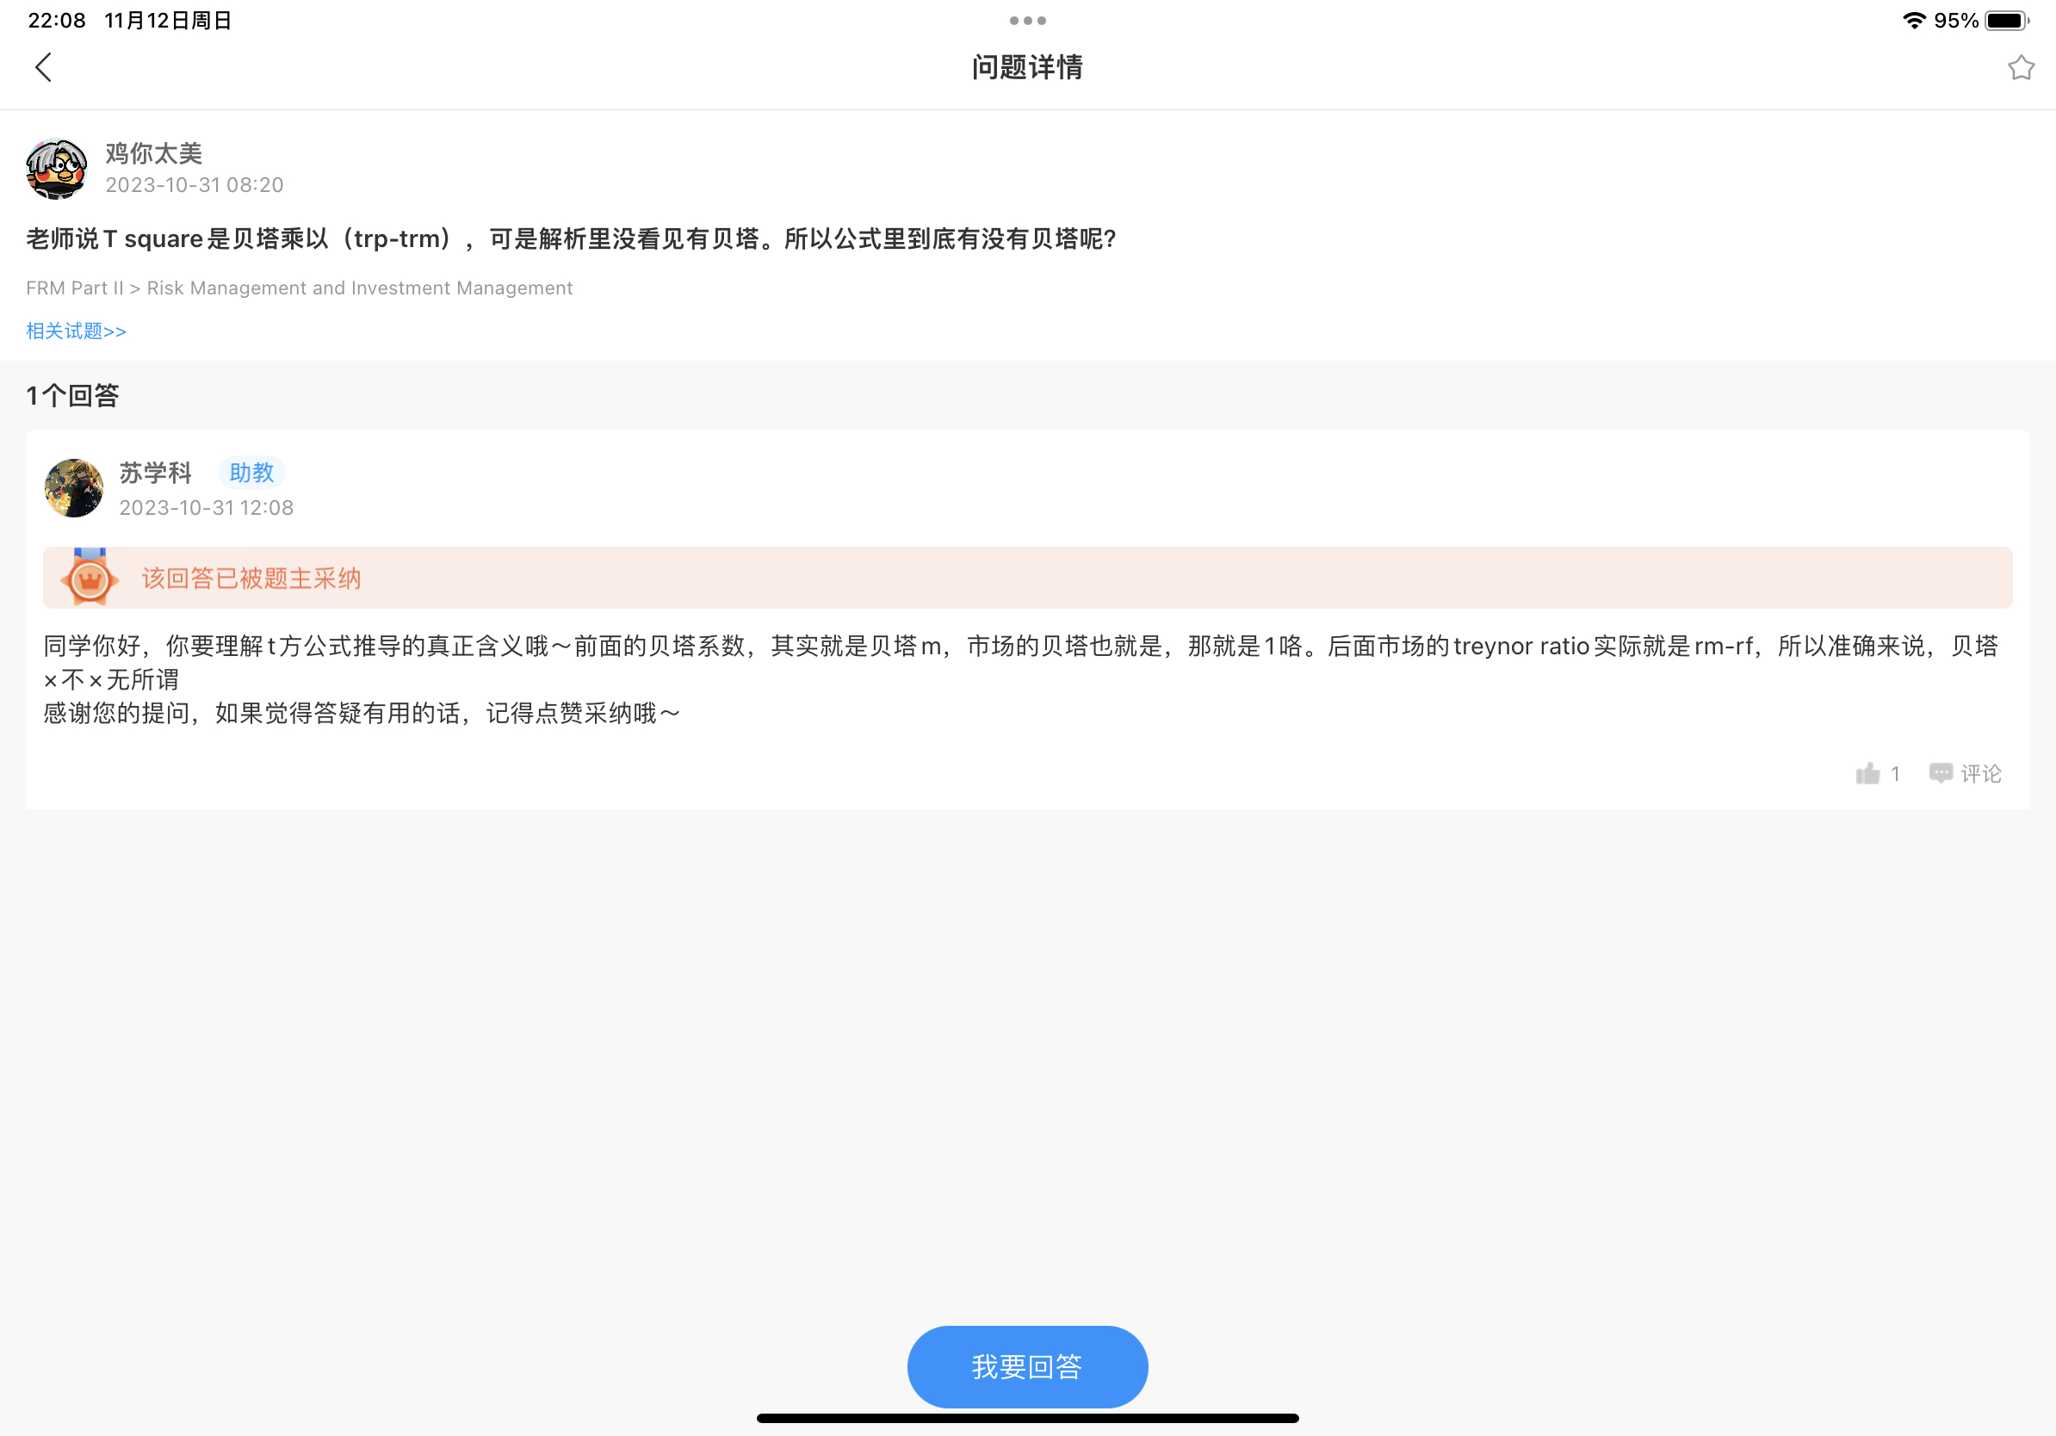Like the answer with the thumbs-up icon
Screen dimensions: 2056x1436
[1867, 773]
